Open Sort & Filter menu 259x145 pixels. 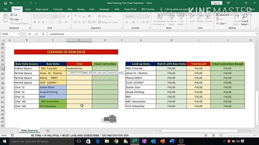(x=236, y=19)
